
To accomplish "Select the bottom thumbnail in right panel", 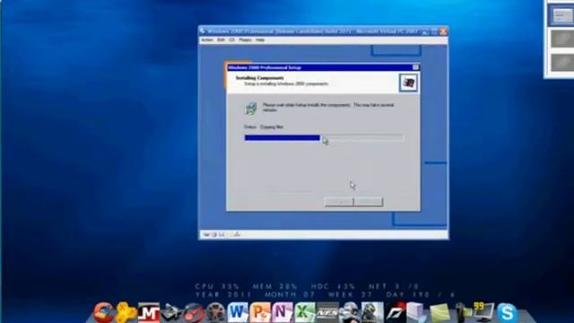I will 562,63.
